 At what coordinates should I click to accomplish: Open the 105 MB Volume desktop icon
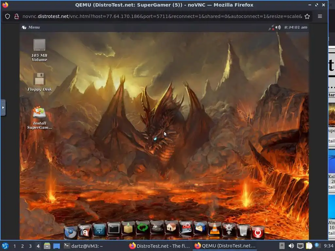click(39, 50)
